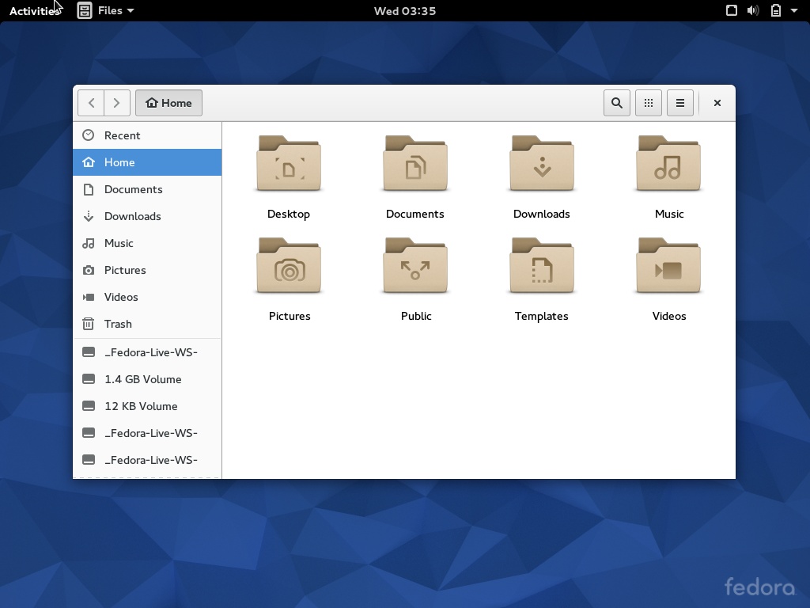The image size is (810, 608).
Task: Open the Downloads folder icon
Action: click(541, 164)
